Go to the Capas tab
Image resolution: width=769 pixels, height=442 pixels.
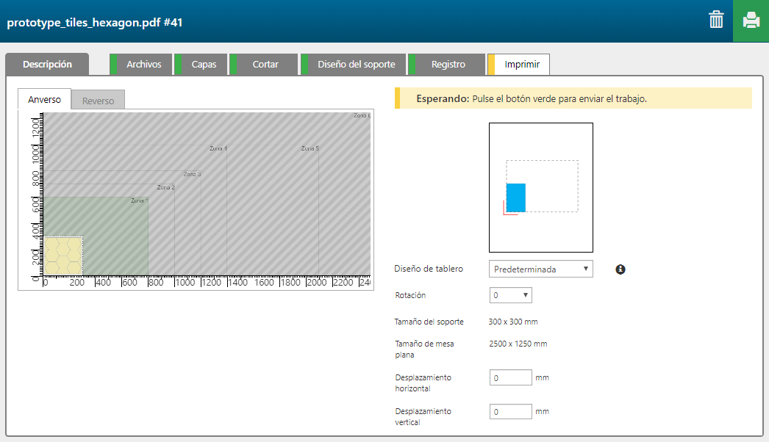click(204, 64)
